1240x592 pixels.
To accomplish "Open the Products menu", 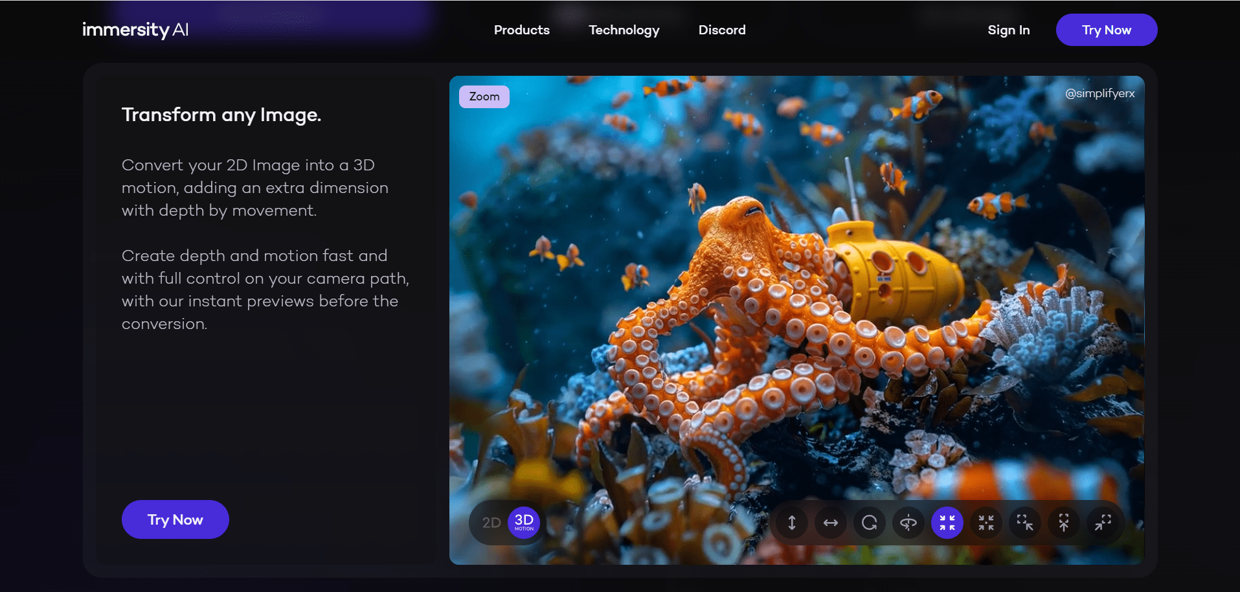I will [x=521, y=30].
